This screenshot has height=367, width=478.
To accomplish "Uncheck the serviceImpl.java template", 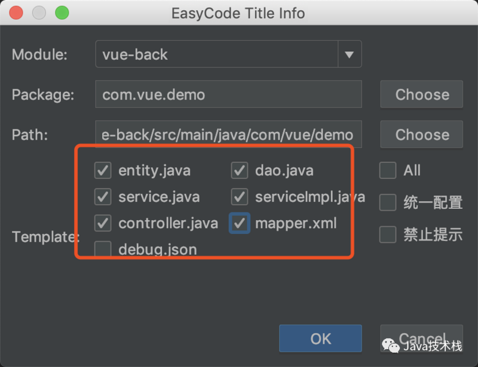I will pos(240,196).
